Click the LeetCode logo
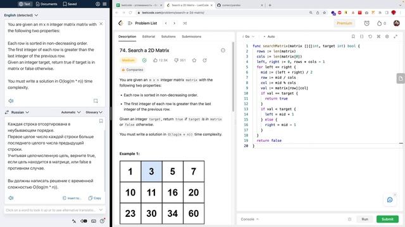This screenshot has height=227, width=405. coord(121,23)
